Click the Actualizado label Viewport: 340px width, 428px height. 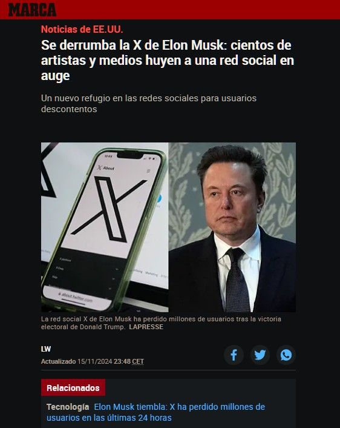click(58, 361)
